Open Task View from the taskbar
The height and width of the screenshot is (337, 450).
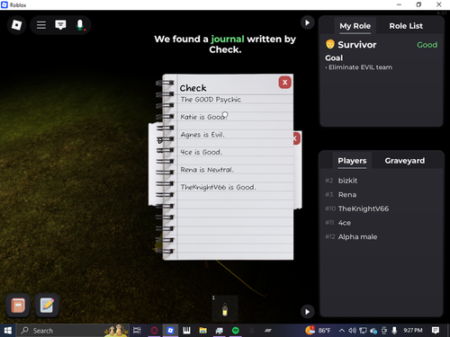tap(137, 331)
